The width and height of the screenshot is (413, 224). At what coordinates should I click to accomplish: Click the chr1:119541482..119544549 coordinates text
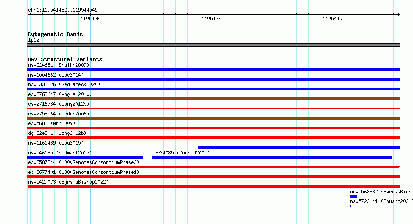click(x=63, y=10)
